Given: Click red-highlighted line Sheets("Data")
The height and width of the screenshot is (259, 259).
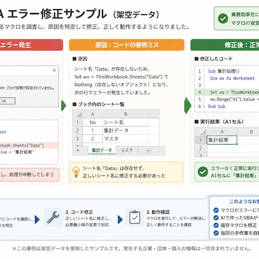Looking at the screenshot, I should tap(29, 145).
